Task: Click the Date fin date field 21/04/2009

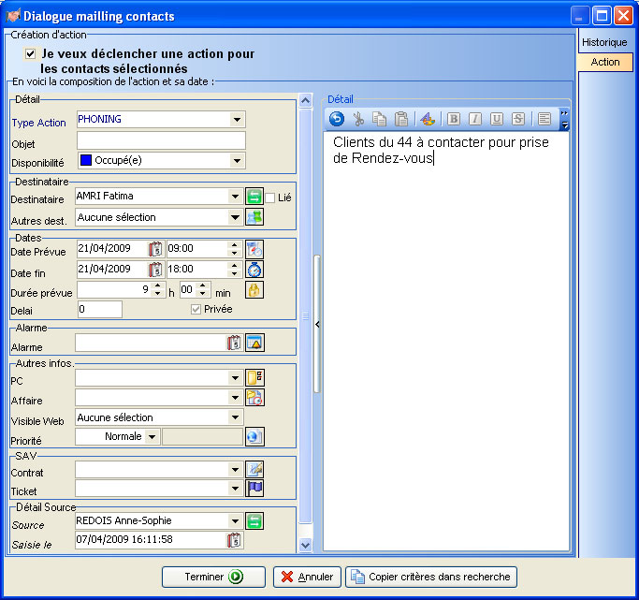Action: click(112, 270)
